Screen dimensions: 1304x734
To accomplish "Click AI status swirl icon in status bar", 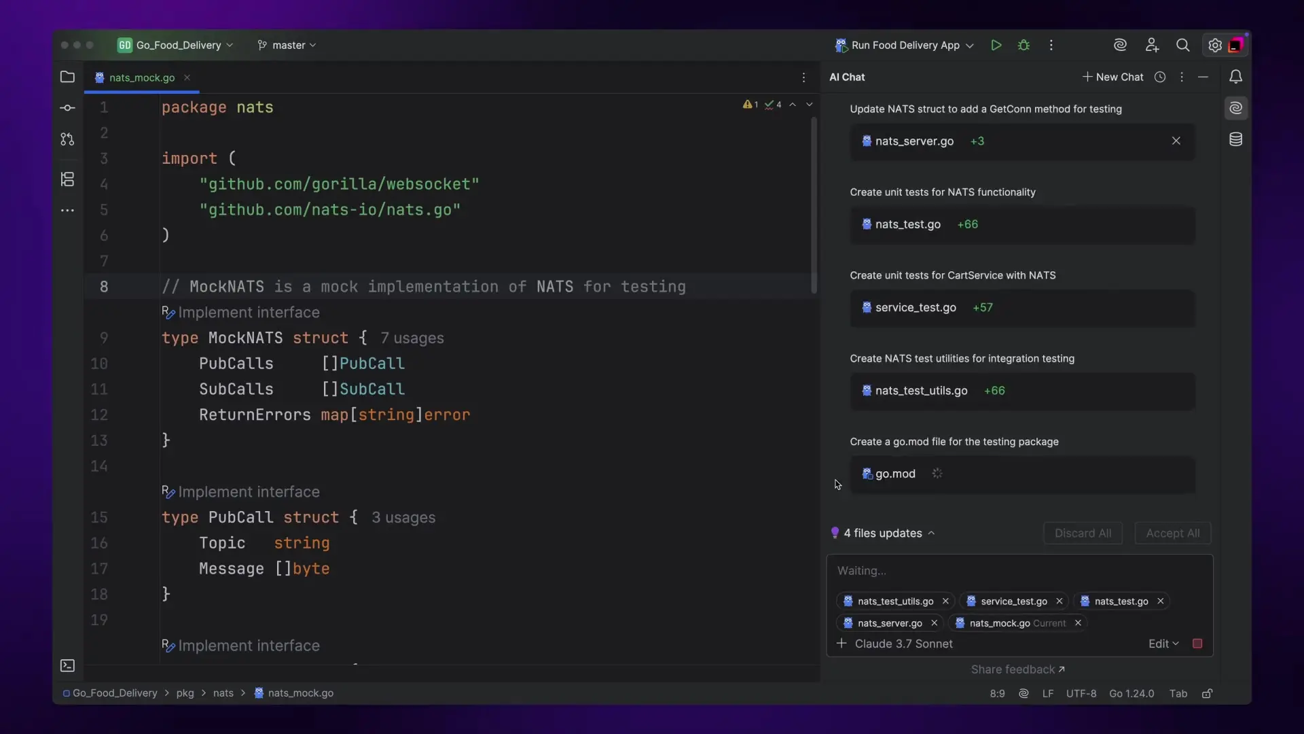I will tap(1024, 693).
